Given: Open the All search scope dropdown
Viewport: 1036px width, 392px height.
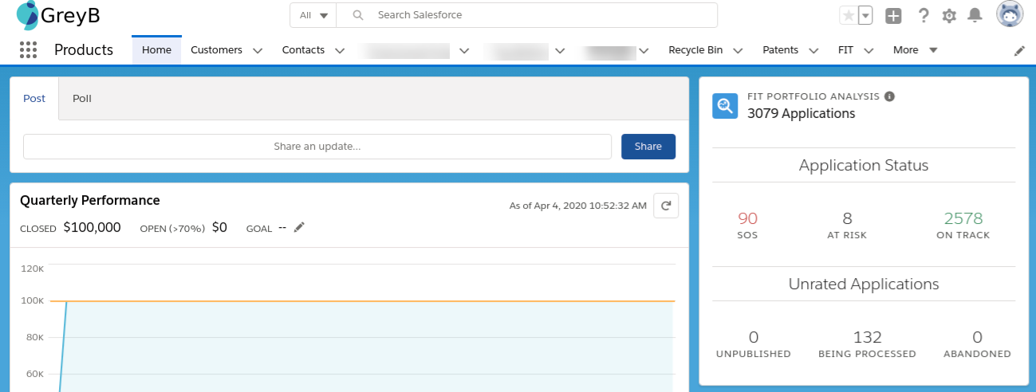Looking at the screenshot, I should coord(313,15).
